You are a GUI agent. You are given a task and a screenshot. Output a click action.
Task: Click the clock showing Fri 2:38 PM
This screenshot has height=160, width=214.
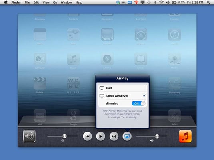tap(195, 2)
